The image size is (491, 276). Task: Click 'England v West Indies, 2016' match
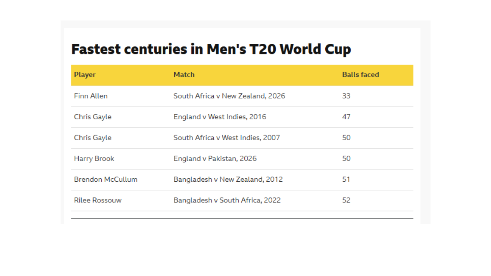(220, 117)
